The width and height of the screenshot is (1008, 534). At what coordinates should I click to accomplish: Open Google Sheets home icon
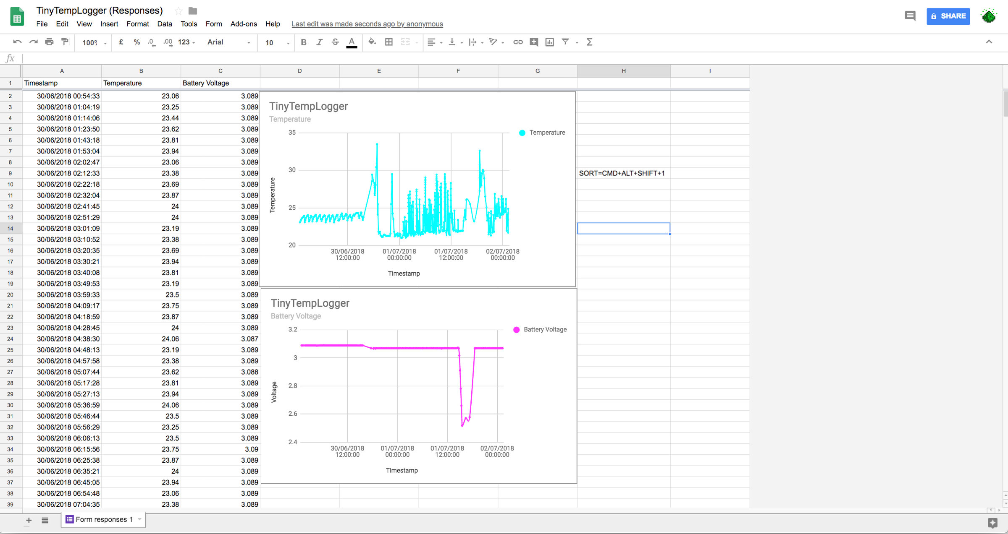coord(17,16)
